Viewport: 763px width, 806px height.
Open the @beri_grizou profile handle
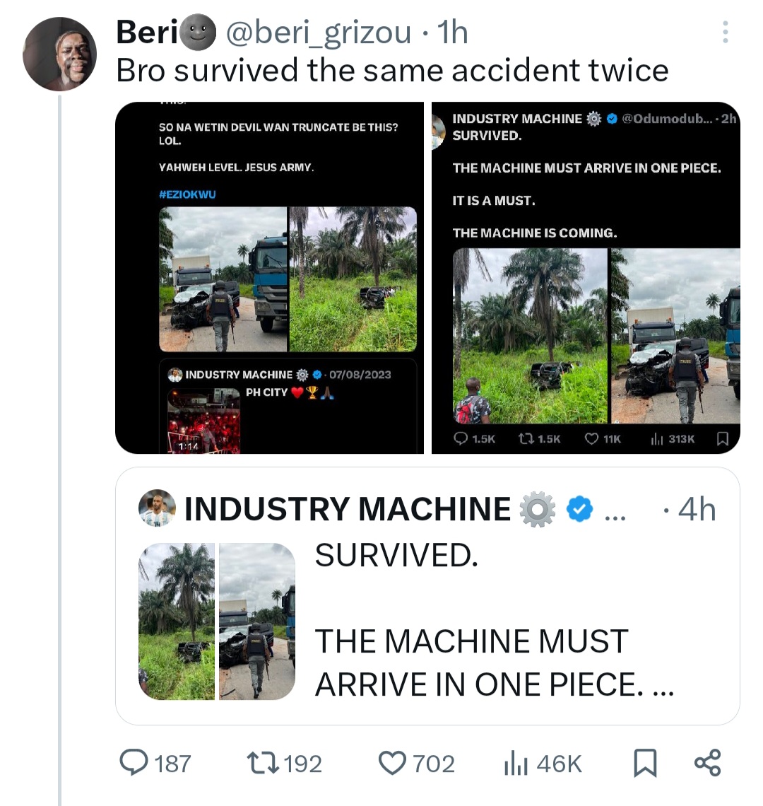coord(317,33)
